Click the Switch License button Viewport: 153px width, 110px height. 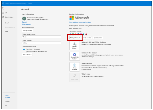(87, 38)
